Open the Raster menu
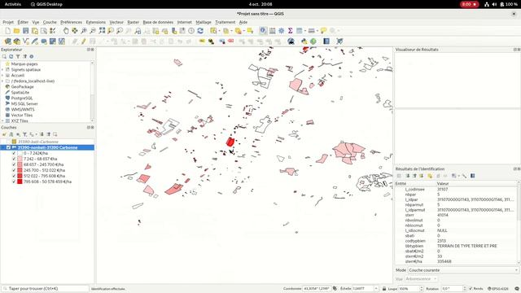 [133, 22]
